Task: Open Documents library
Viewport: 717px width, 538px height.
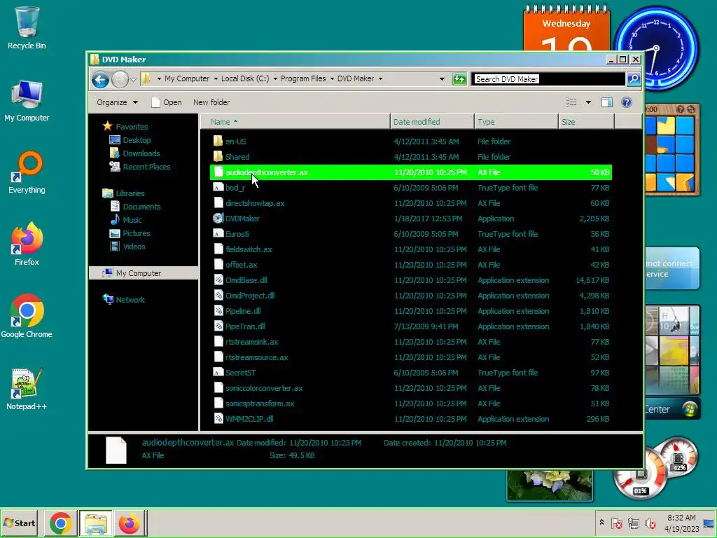Action: pos(136,207)
